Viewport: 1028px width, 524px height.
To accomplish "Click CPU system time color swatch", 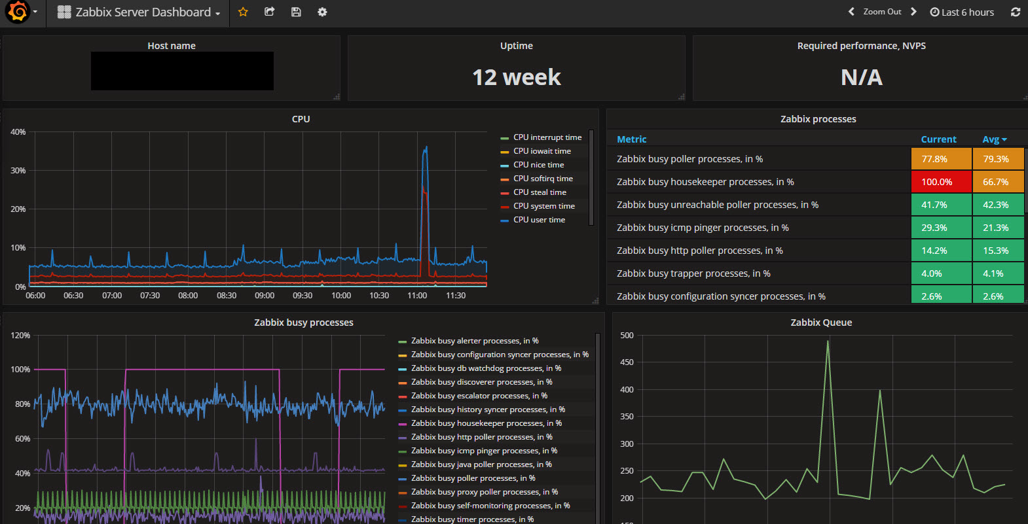I will (505, 207).
